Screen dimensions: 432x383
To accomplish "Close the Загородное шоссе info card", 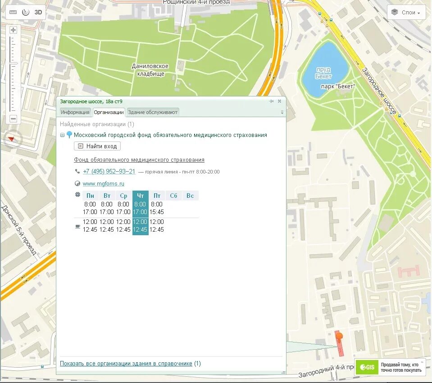I will coord(279,101).
